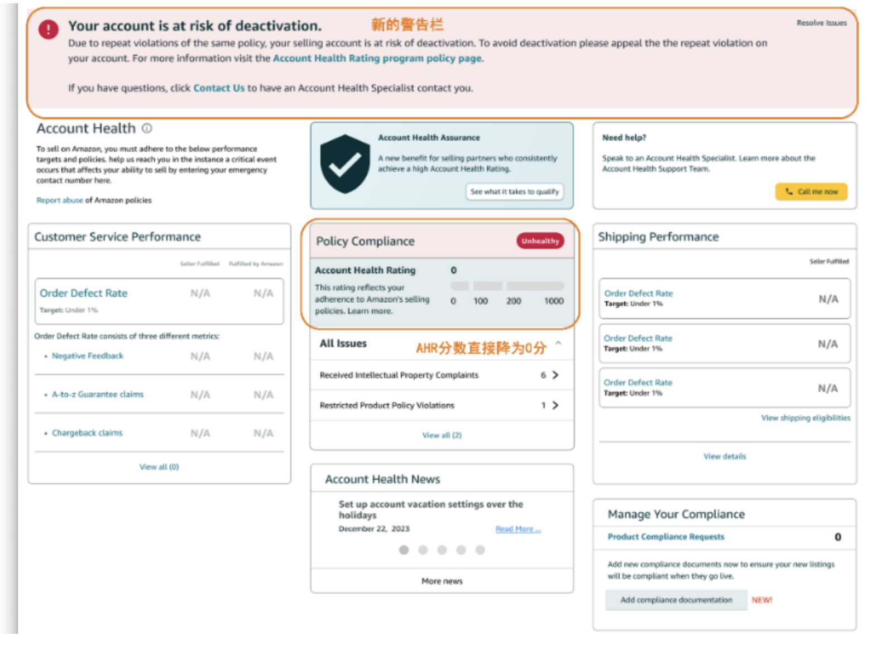Open Report abuse link
This screenshot has height=645, width=872.
[60, 200]
